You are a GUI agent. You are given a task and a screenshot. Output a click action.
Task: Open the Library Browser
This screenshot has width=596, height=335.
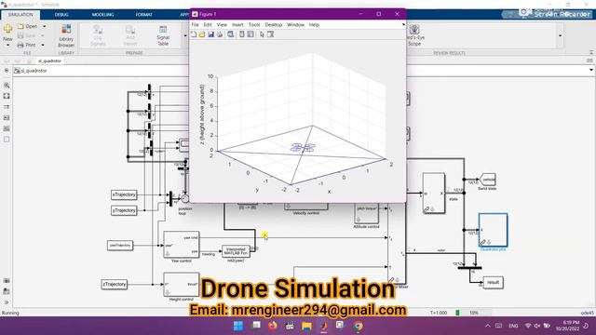[x=66, y=35]
